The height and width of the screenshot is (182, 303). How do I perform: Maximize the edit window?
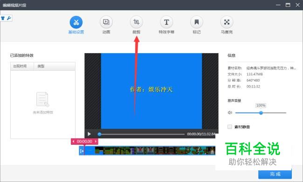[x=288, y=5]
